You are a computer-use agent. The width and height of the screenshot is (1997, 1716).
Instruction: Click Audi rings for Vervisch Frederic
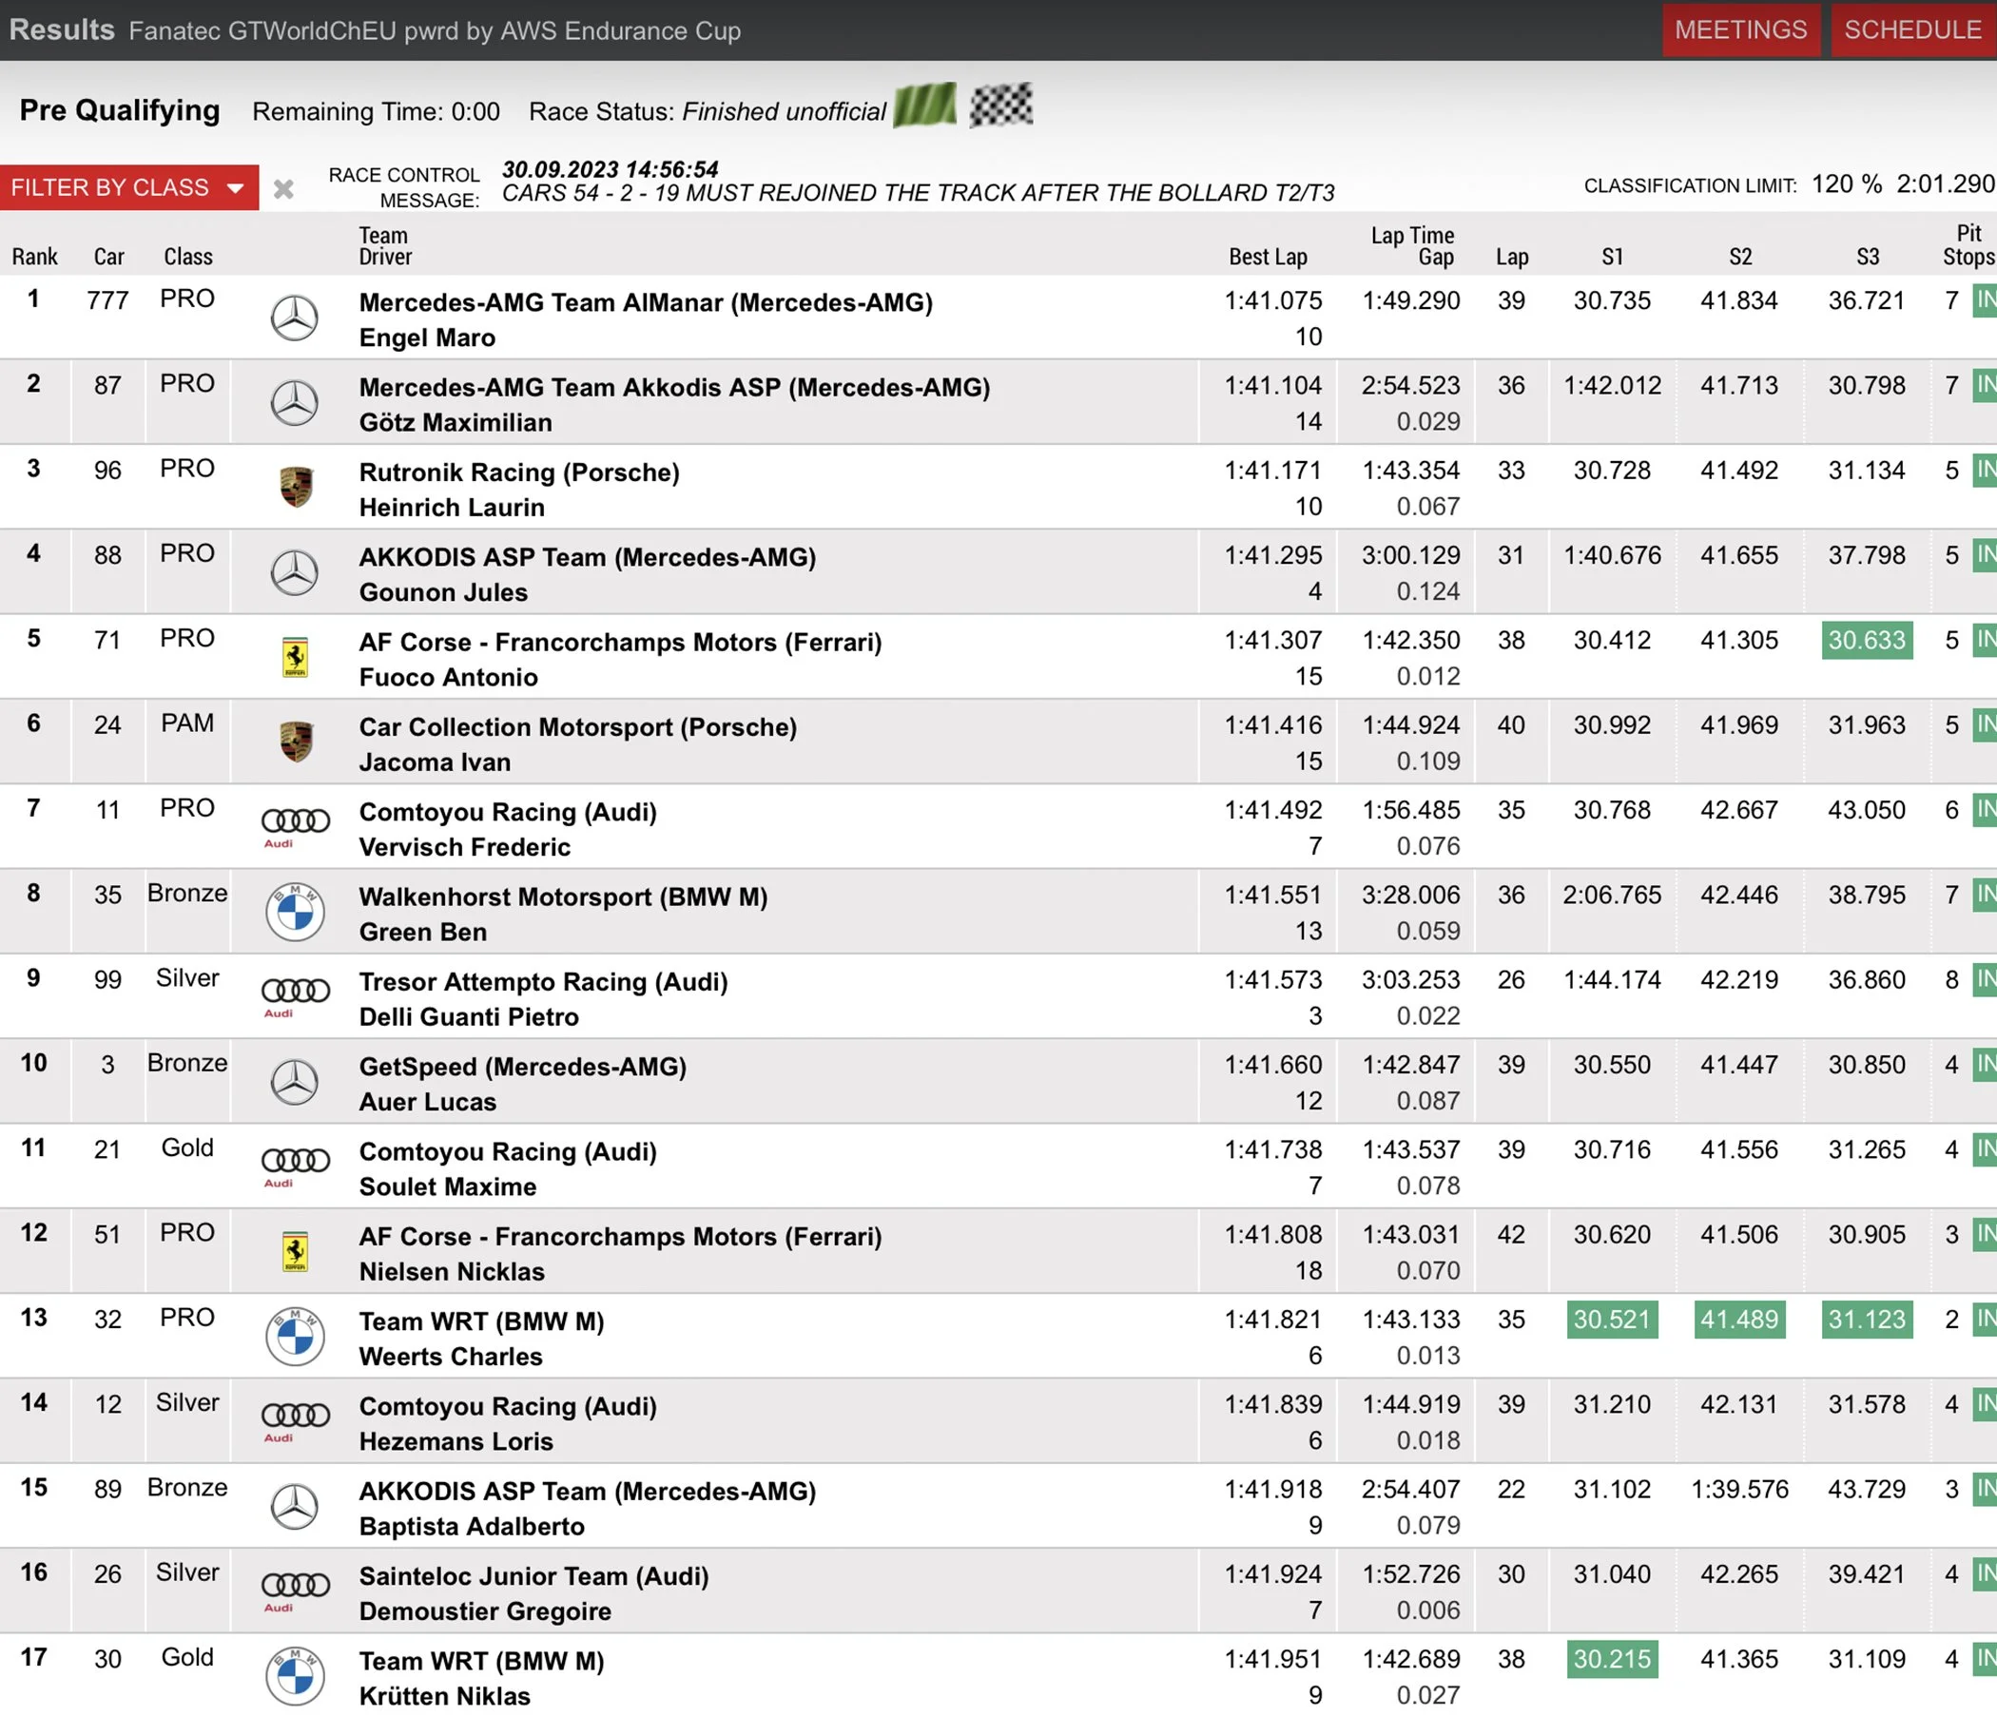(x=295, y=821)
